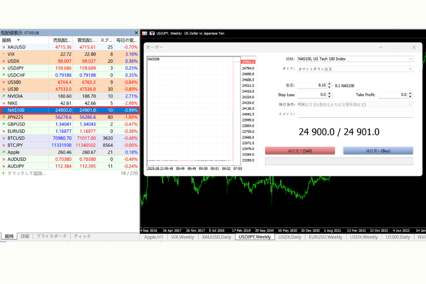This screenshot has width=426, height=284.
Task: Open the symbol (銘柄) dropdown showing NAS100
Action: (x=409, y=59)
